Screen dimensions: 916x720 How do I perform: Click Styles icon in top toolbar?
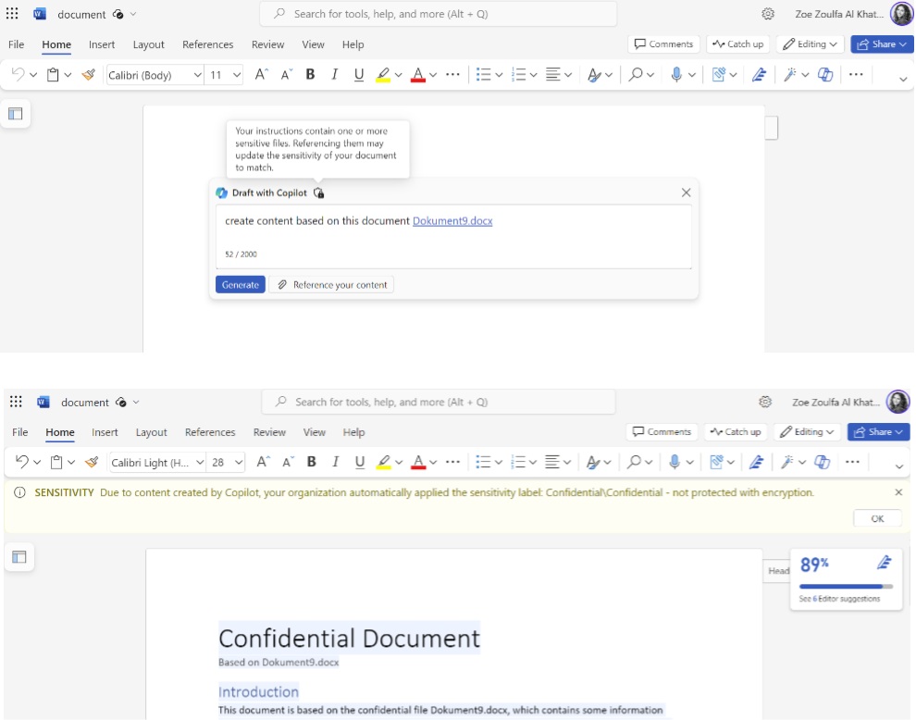tap(594, 74)
